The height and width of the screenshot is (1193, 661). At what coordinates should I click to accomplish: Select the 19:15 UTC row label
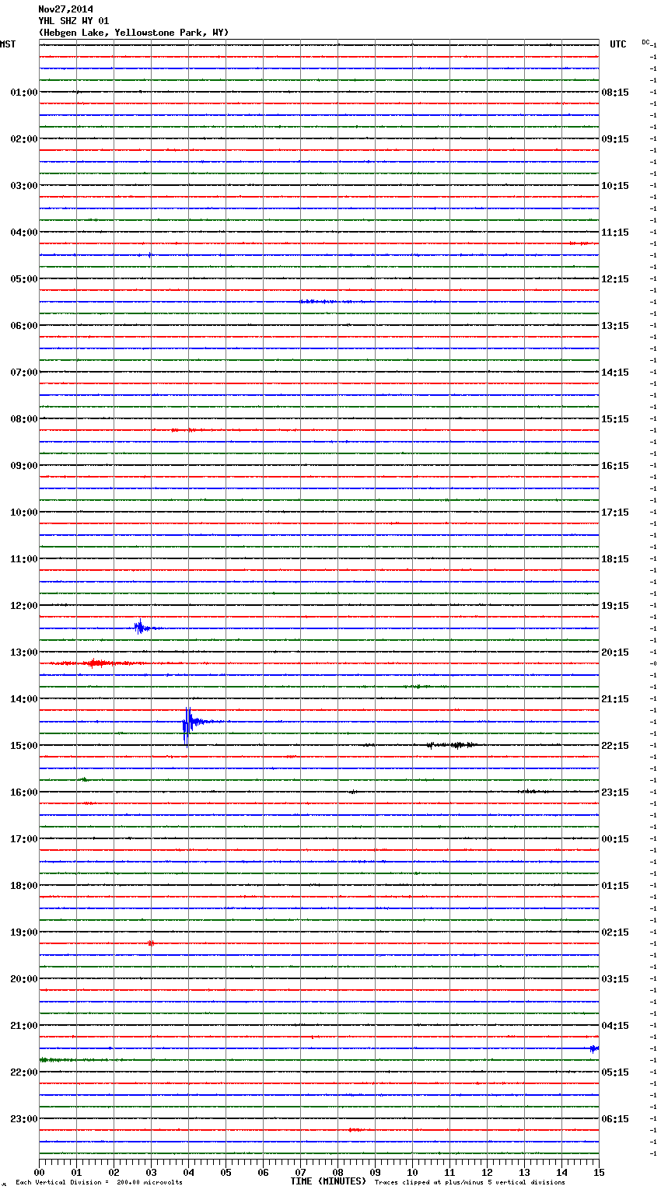click(615, 606)
